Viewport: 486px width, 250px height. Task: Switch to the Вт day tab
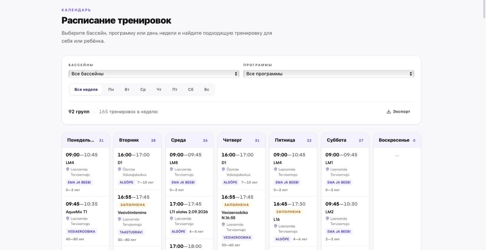click(x=127, y=89)
